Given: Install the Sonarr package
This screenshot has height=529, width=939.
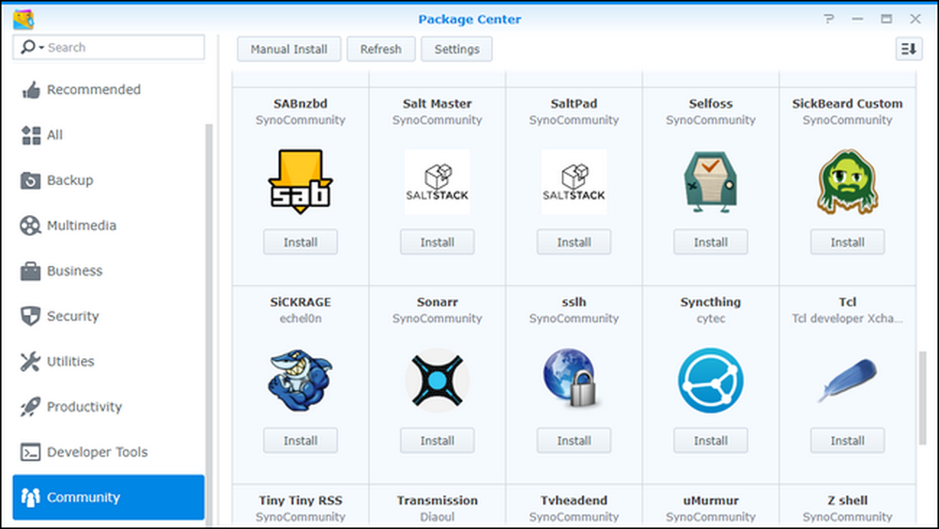Looking at the screenshot, I should pos(438,441).
